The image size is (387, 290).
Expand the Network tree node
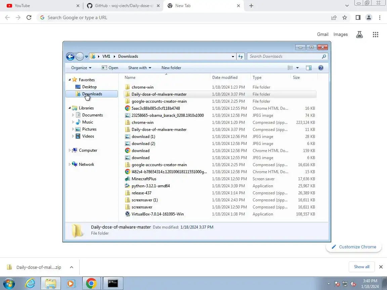70,164
